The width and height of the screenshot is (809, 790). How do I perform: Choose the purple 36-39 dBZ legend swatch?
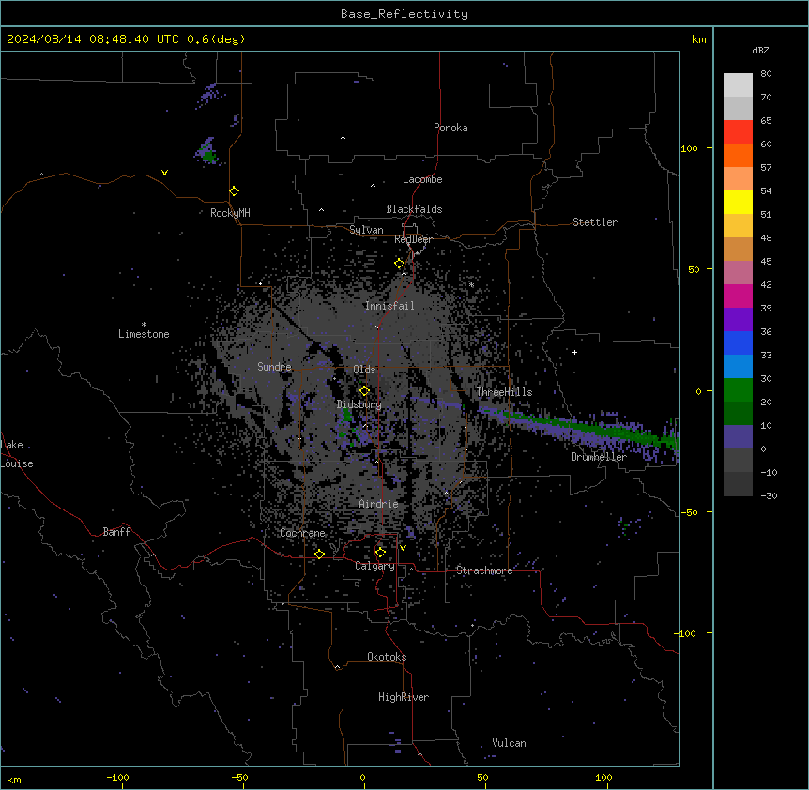click(738, 320)
